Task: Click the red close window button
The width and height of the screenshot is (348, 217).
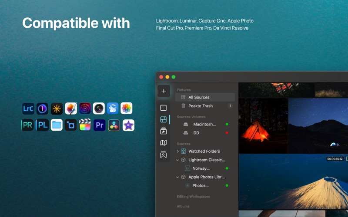Action: click(161, 77)
